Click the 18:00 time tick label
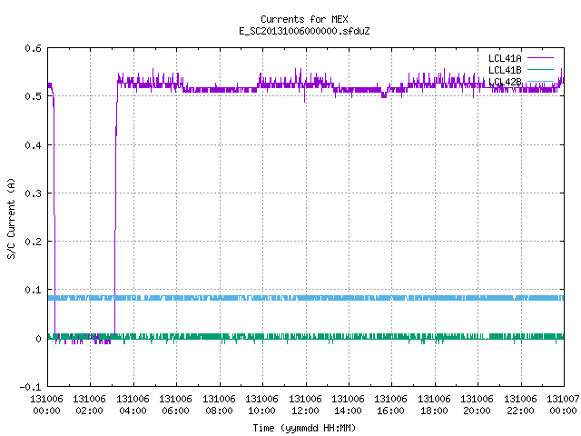This screenshot has width=581, height=436. pyautogui.click(x=434, y=411)
